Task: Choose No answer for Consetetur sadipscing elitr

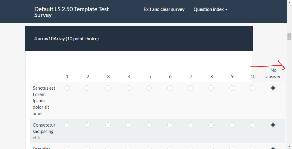Action: 273,125
